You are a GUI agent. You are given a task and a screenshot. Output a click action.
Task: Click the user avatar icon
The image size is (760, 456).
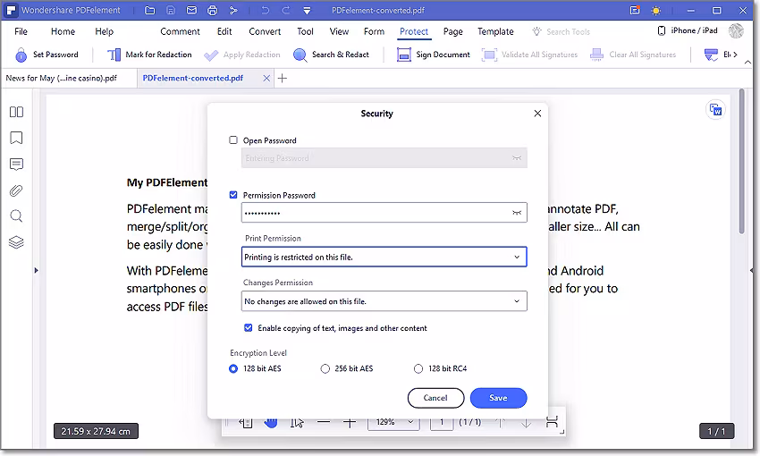(x=736, y=31)
